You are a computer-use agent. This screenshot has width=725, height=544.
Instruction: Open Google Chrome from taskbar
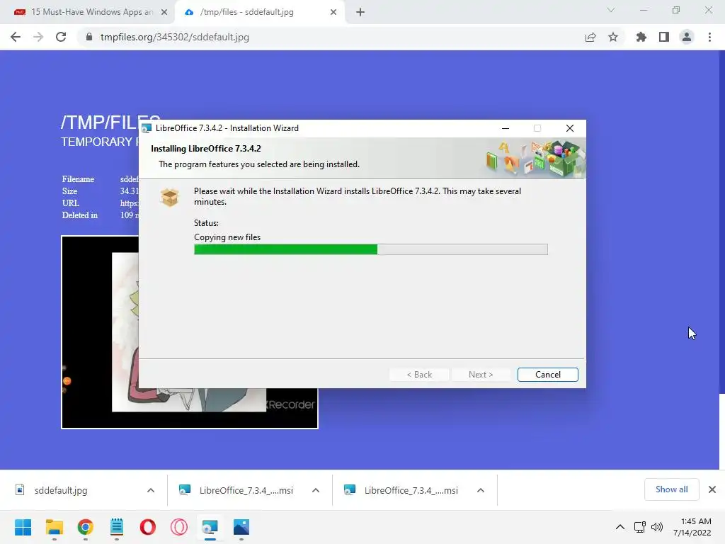85,527
